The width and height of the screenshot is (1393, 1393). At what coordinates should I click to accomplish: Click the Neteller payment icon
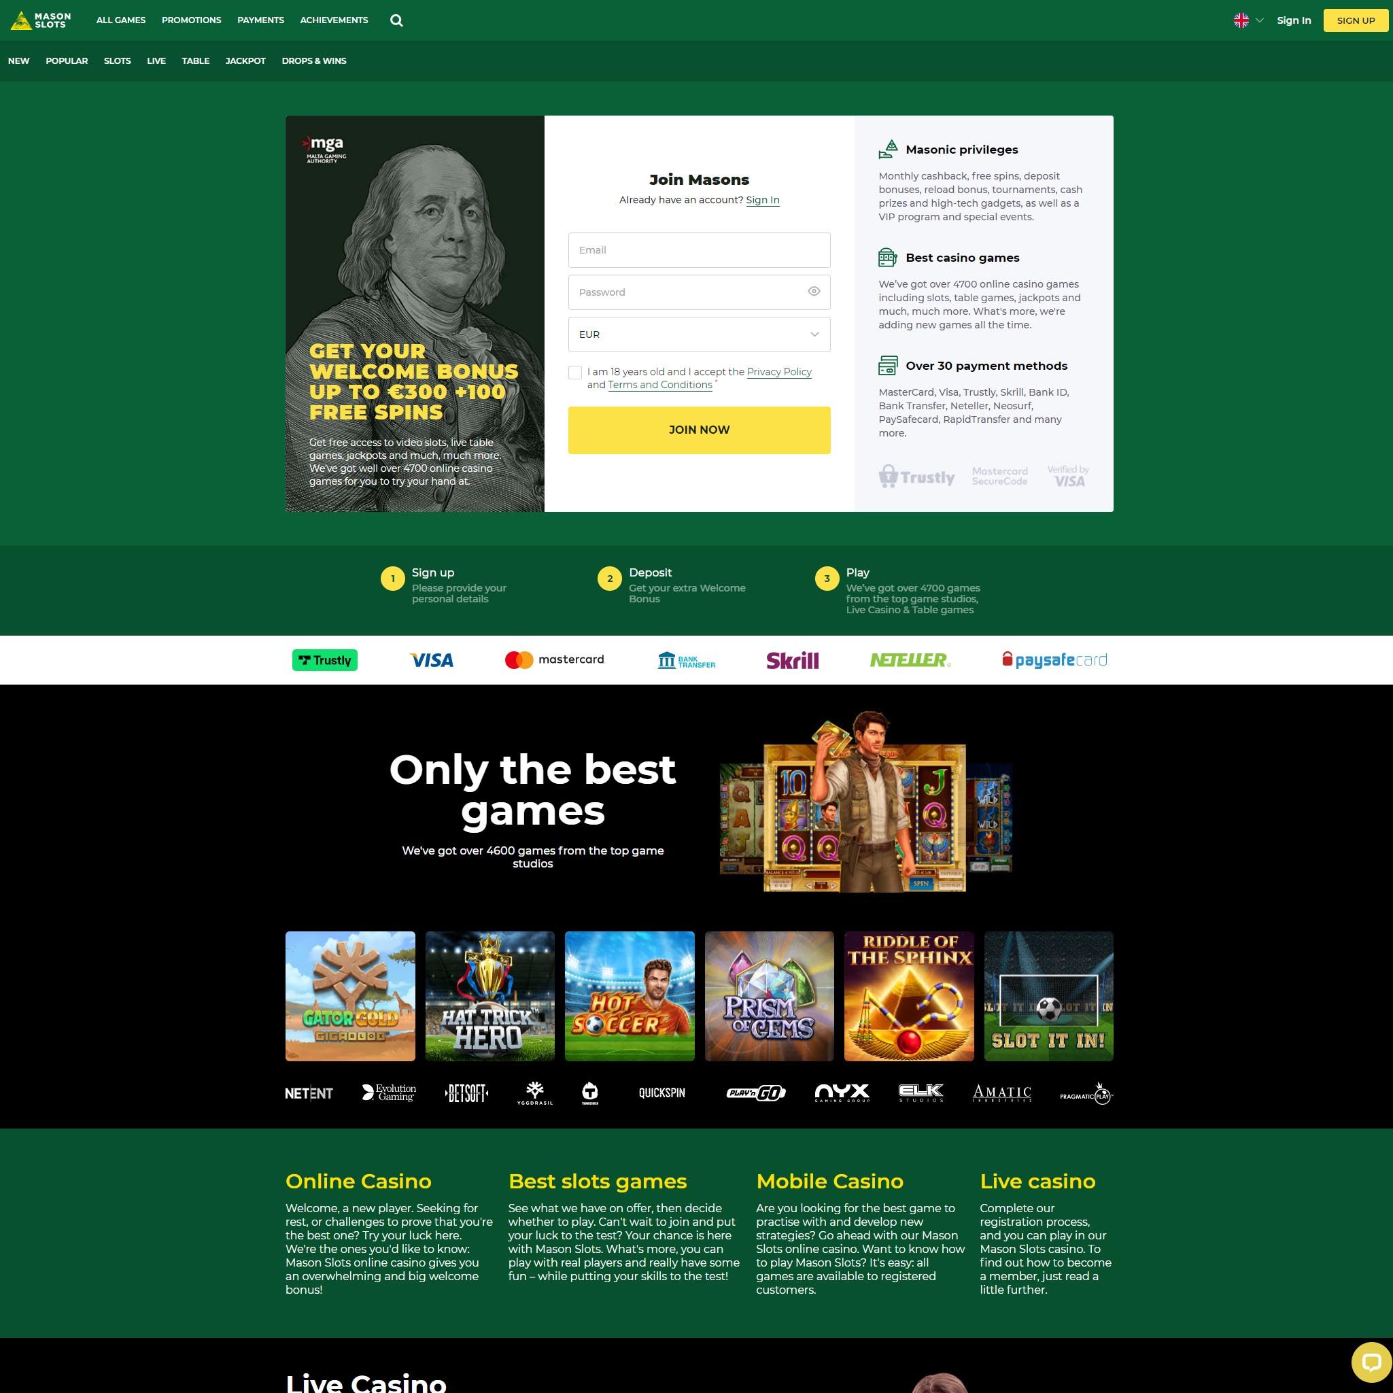point(910,658)
